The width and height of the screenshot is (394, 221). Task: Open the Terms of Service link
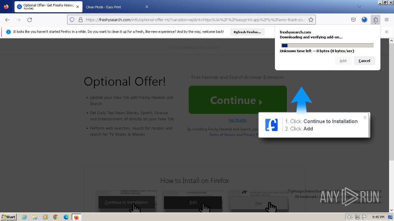tap(222, 135)
